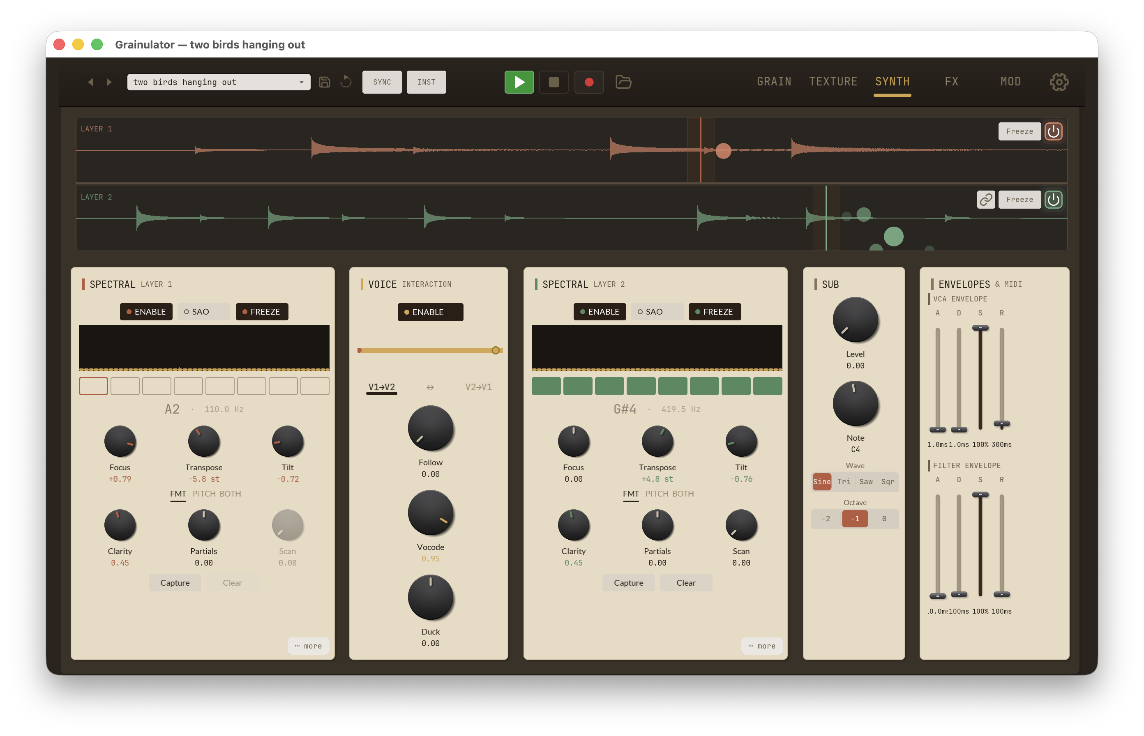Image resolution: width=1144 pixels, height=736 pixels.
Task: Stop playback with the stop button
Action: pos(554,82)
